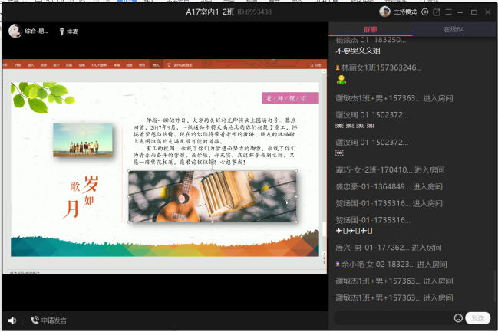This screenshot has height=332, width=498.
Task: Click the 排麦 microphone queue icon
Action: tap(61, 31)
